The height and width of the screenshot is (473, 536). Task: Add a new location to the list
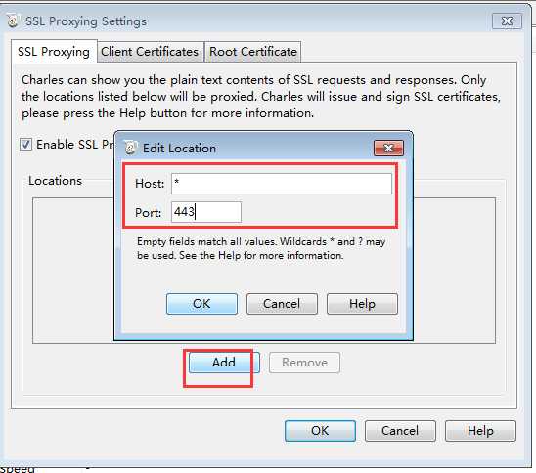click(224, 363)
